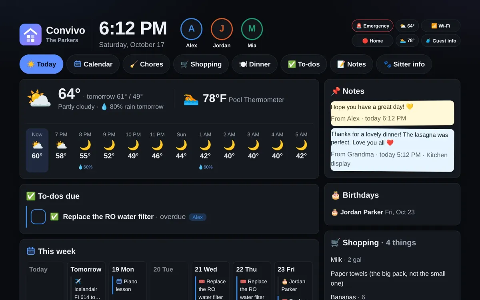Click the 2 AM moon forecast icon

[x=229, y=145]
